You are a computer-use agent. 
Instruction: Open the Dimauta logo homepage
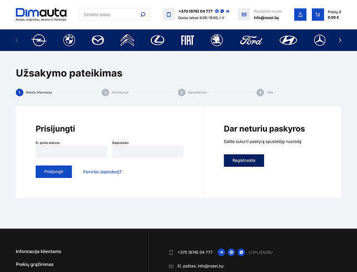[x=41, y=14]
